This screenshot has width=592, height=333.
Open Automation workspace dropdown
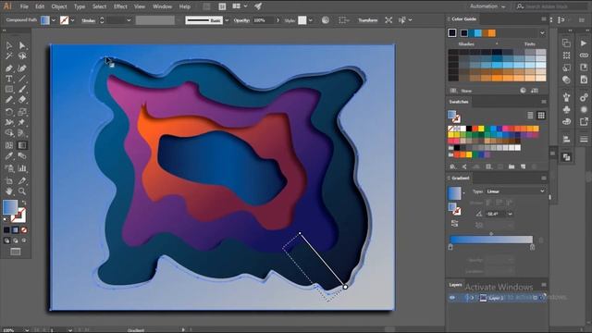[487, 6]
